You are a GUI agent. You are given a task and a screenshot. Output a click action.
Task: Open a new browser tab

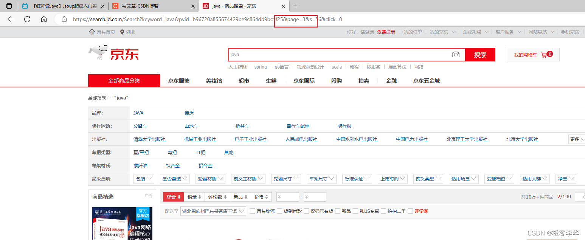coord(296,6)
